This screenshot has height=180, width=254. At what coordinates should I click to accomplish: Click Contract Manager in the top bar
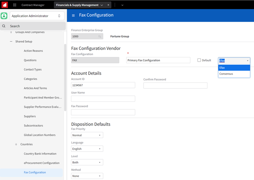click(x=33, y=5)
